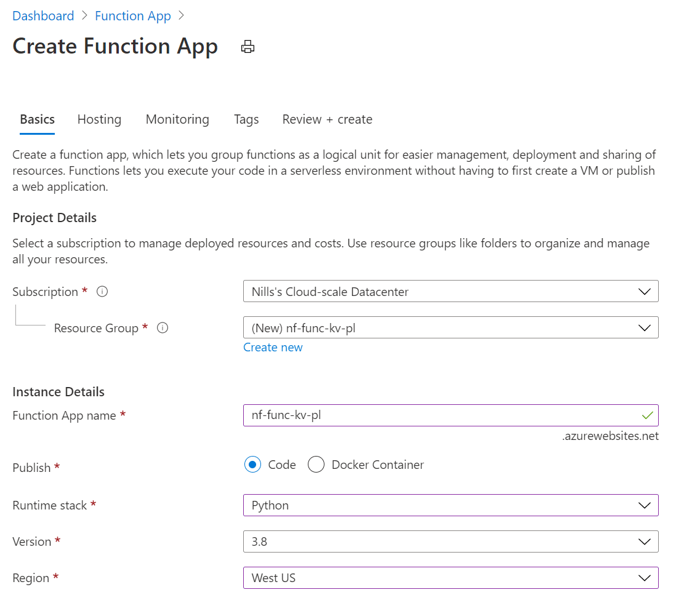Switch to the Basics tab
Viewport: 684px width, 603px height.
coord(36,119)
